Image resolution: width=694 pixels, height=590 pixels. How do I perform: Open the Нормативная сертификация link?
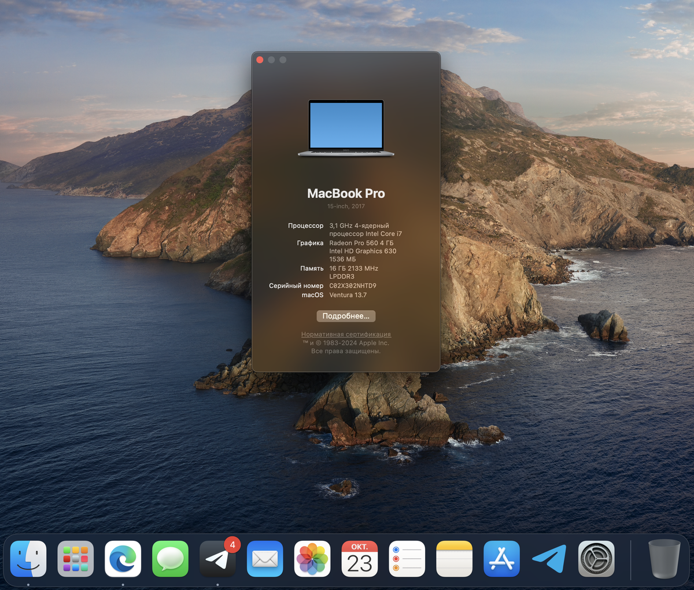pos(346,334)
